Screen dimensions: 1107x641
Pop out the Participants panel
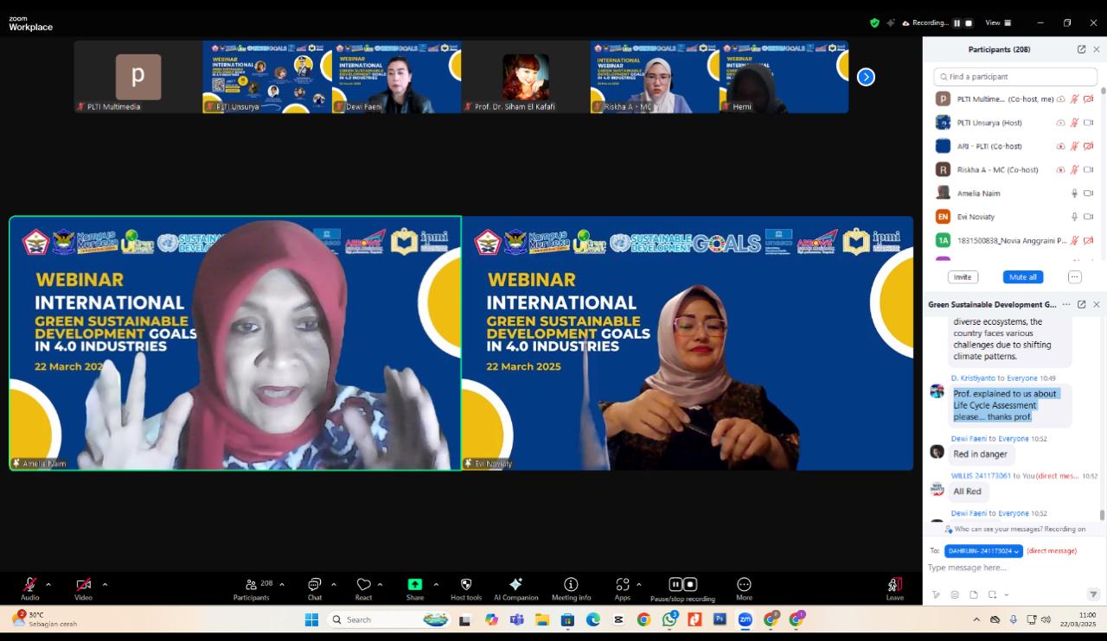pyautogui.click(x=1081, y=49)
